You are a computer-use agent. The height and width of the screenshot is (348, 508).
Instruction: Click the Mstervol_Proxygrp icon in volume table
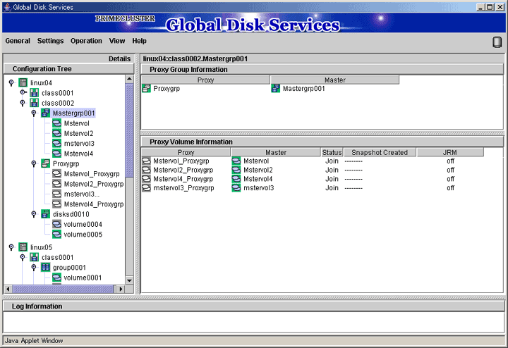tap(147, 161)
